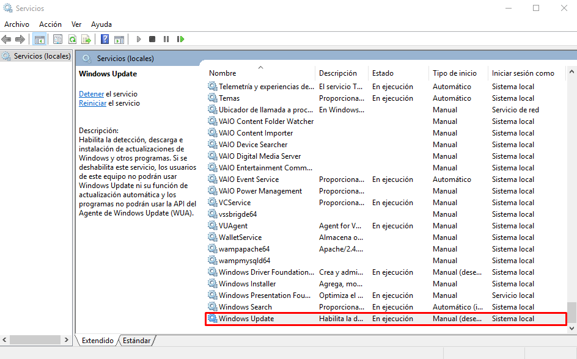Click 'Almacena o...' description cell
577x359 pixels.
pyautogui.click(x=340, y=237)
